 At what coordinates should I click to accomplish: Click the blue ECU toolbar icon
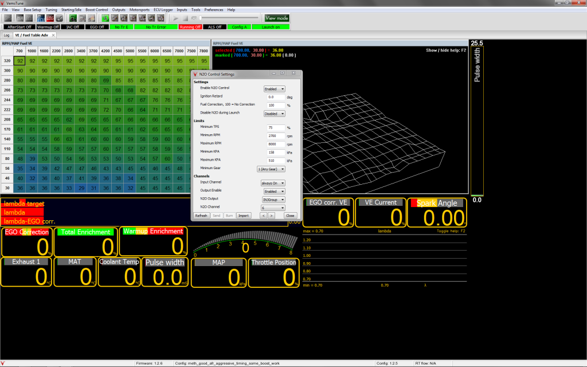(x=40, y=18)
